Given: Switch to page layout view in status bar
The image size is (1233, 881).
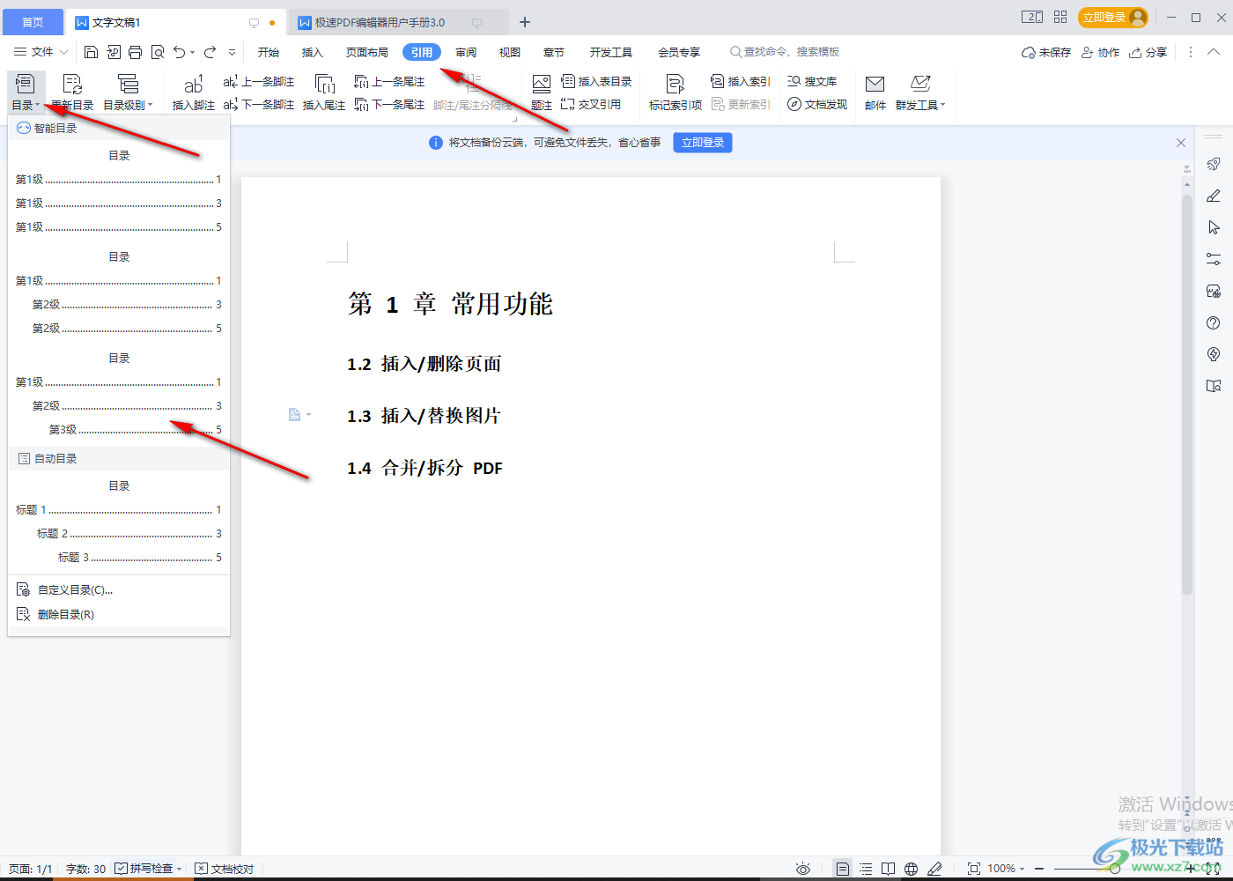Looking at the screenshot, I should (843, 869).
